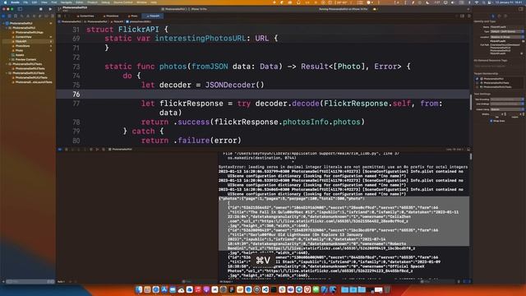Click the PhotoramaSwiftUI process in debug bar
Screen dimensions: 526x296
[120, 149]
